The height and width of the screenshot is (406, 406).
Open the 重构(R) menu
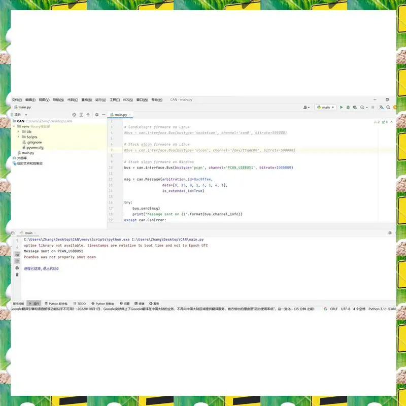(86, 99)
